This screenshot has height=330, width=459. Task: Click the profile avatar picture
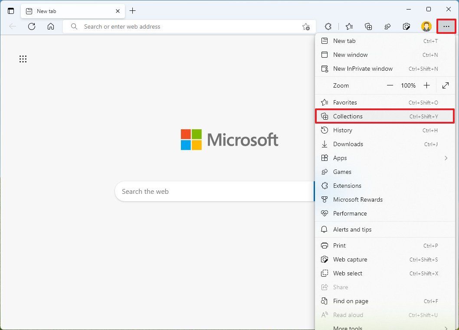click(x=426, y=26)
